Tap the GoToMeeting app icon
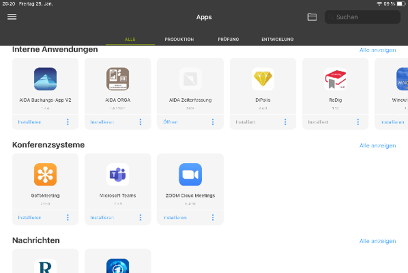 click(45, 175)
